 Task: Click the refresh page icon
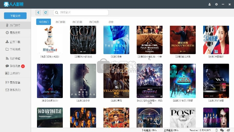pos(46,13)
